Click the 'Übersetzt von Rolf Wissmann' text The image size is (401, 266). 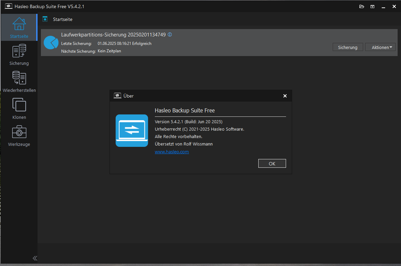tap(184, 144)
